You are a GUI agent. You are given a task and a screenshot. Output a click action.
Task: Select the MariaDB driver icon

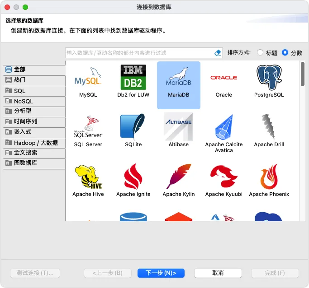point(179,77)
